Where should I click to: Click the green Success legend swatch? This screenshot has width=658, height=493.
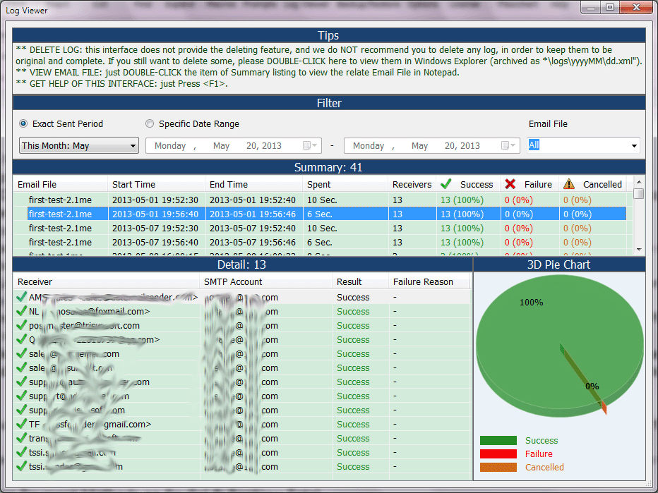(498, 441)
